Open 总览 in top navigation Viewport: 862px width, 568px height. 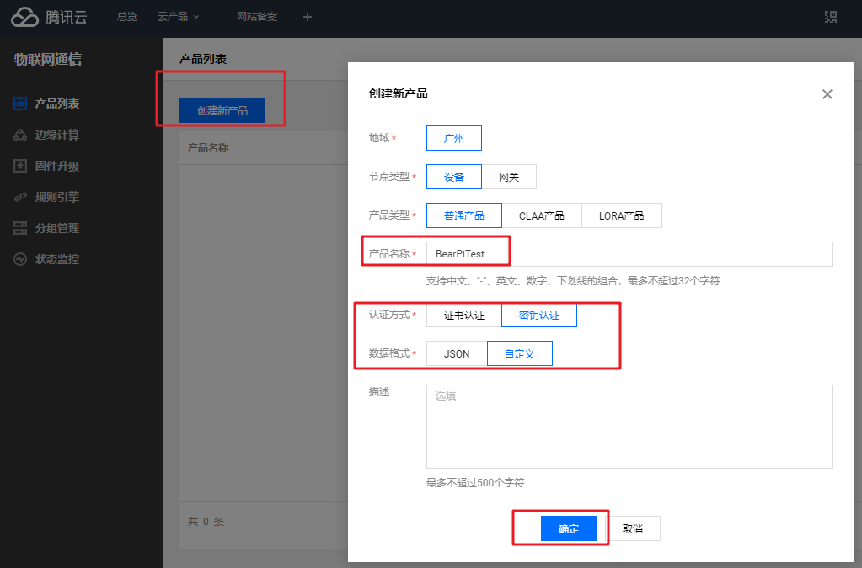127,17
